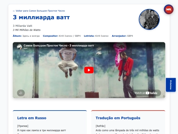Click composer value Kirill Ivanov / SBP4
The width and height of the screenshot is (178, 134).
click(x=70, y=36)
